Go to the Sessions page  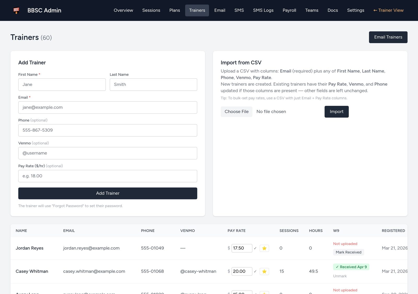[151, 10]
